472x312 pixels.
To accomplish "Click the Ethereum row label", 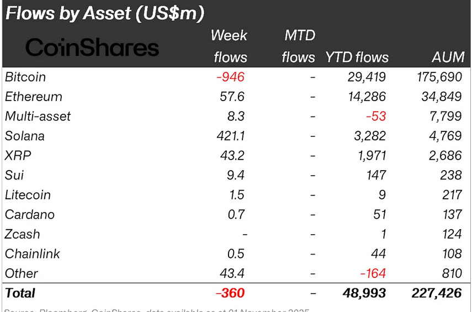I will (x=33, y=97).
